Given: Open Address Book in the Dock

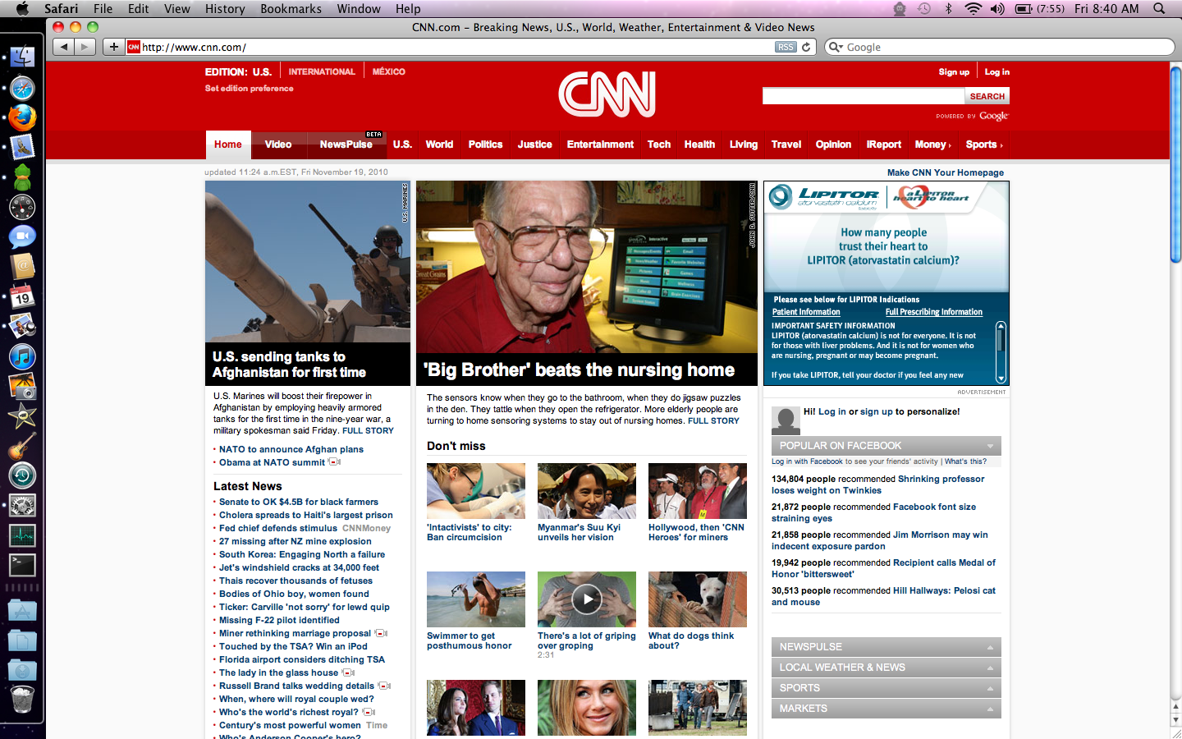Looking at the screenshot, I should point(22,266).
